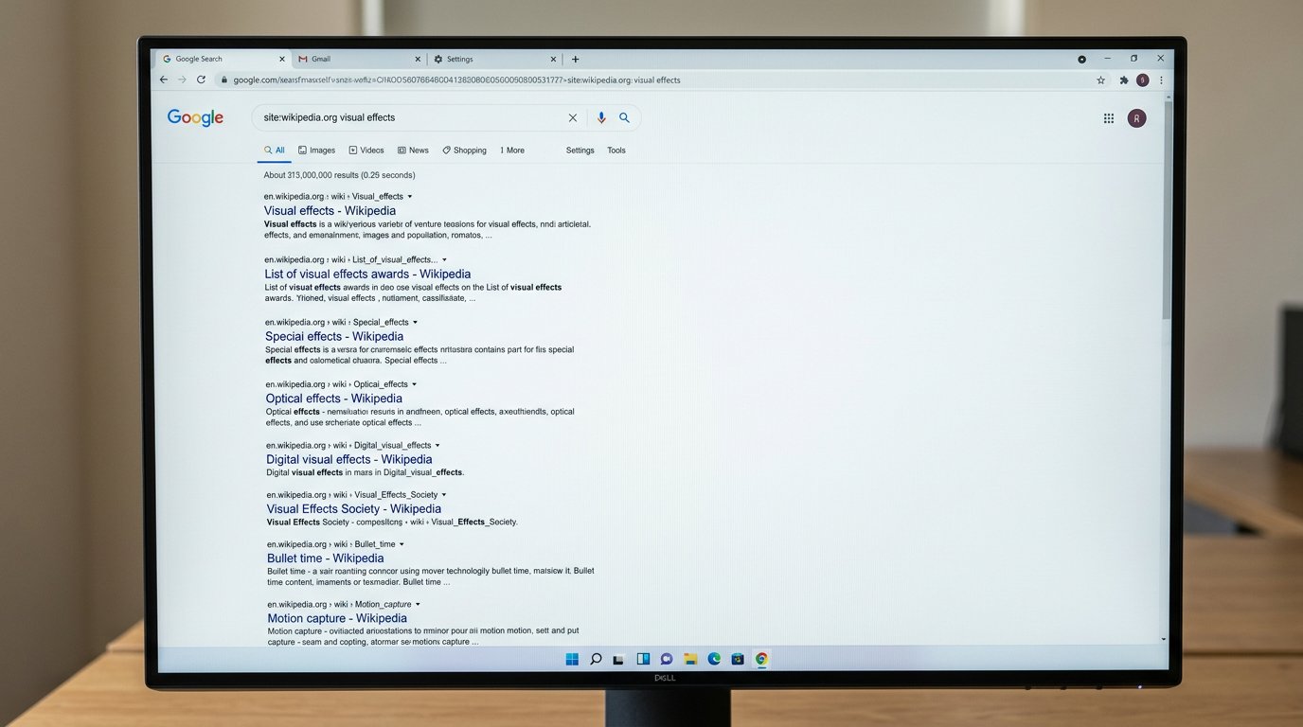Open the Bullet time - Wikipedia result
The height and width of the screenshot is (727, 1303).
(325, 559)
